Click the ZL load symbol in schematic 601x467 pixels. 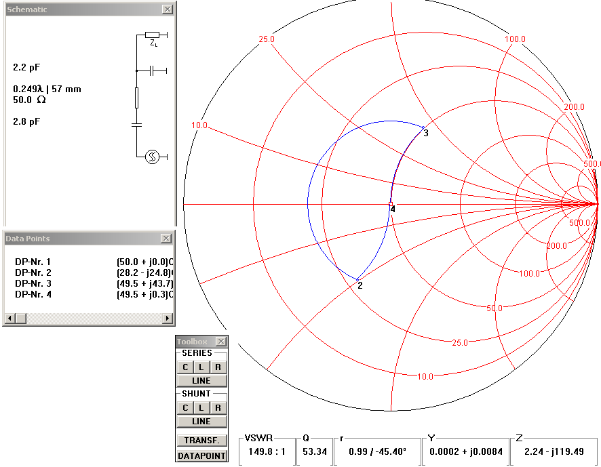click(x=152, y=35)
